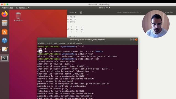Click terminal title antonio@VirtualBox: ~/Documentos
Screen dimensions: 176x99
pos(88,40)
